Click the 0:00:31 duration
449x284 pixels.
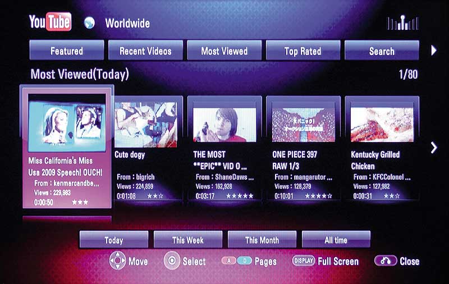coord(363,196)
